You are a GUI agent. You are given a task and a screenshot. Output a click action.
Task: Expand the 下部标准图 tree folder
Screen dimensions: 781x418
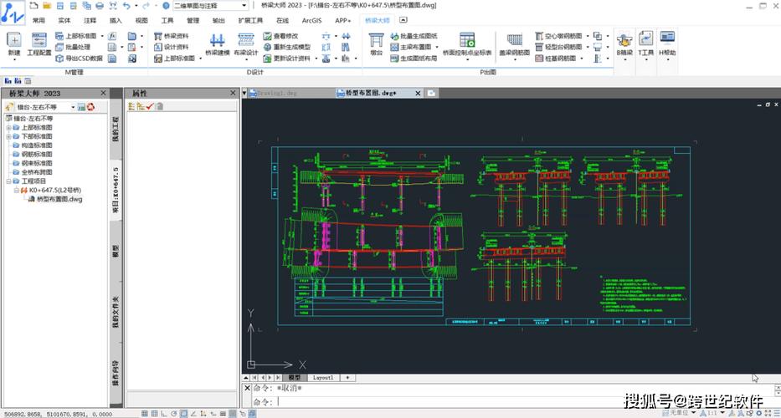[8, 136]
